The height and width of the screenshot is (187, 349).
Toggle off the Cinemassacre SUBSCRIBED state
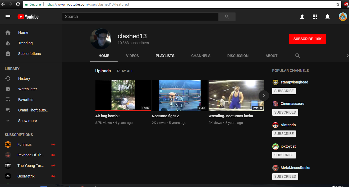pos(285,112)
